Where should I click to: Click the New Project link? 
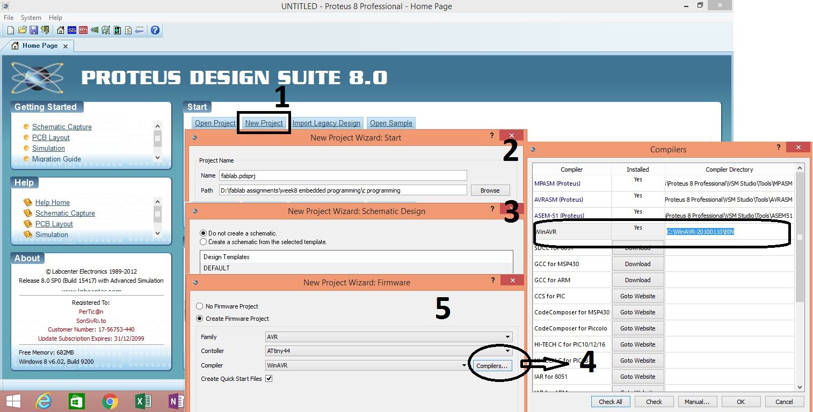click(264, 123)
